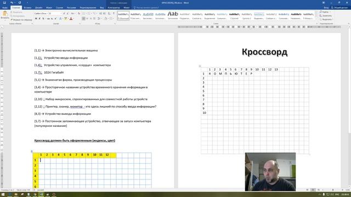Apply the red font color
351x197 pixels.
(71, 19)
